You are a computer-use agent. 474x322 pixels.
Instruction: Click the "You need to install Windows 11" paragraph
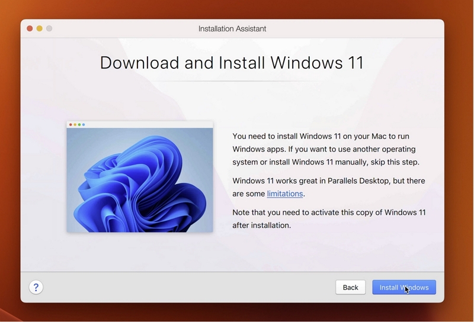pyautogui.click(x=326, y=149)
